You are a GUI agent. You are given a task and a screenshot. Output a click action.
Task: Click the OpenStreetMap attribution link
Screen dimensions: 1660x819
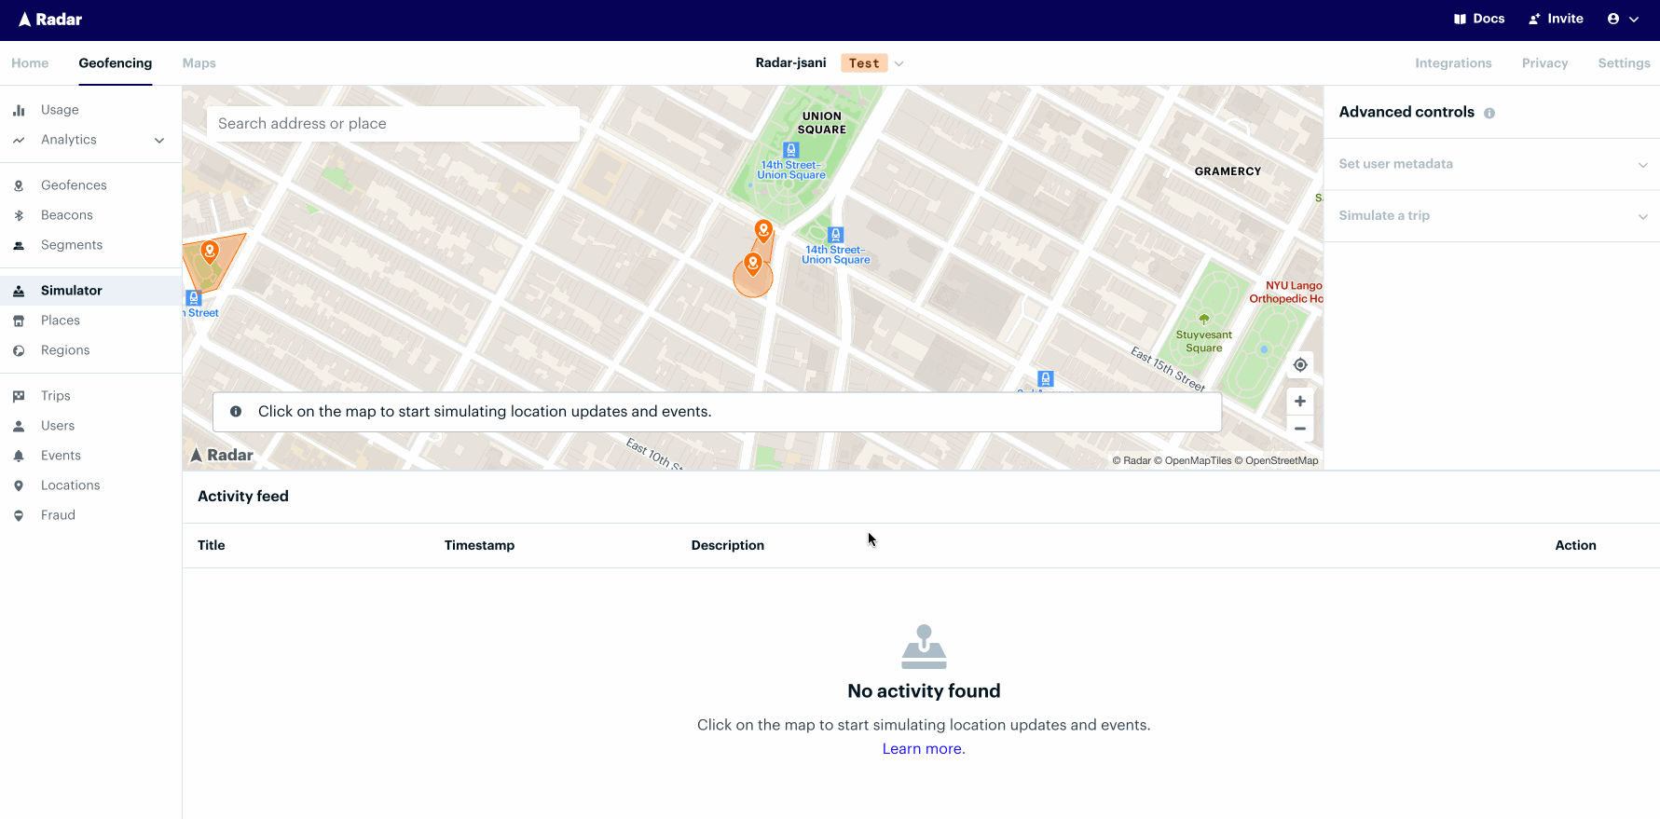[1276, 460]
